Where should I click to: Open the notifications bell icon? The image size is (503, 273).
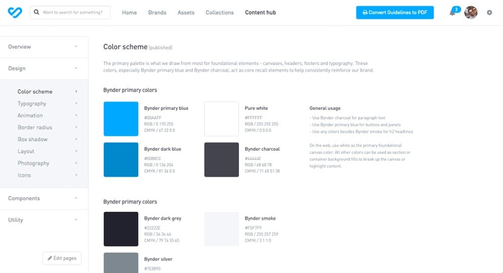coord(452,13)
